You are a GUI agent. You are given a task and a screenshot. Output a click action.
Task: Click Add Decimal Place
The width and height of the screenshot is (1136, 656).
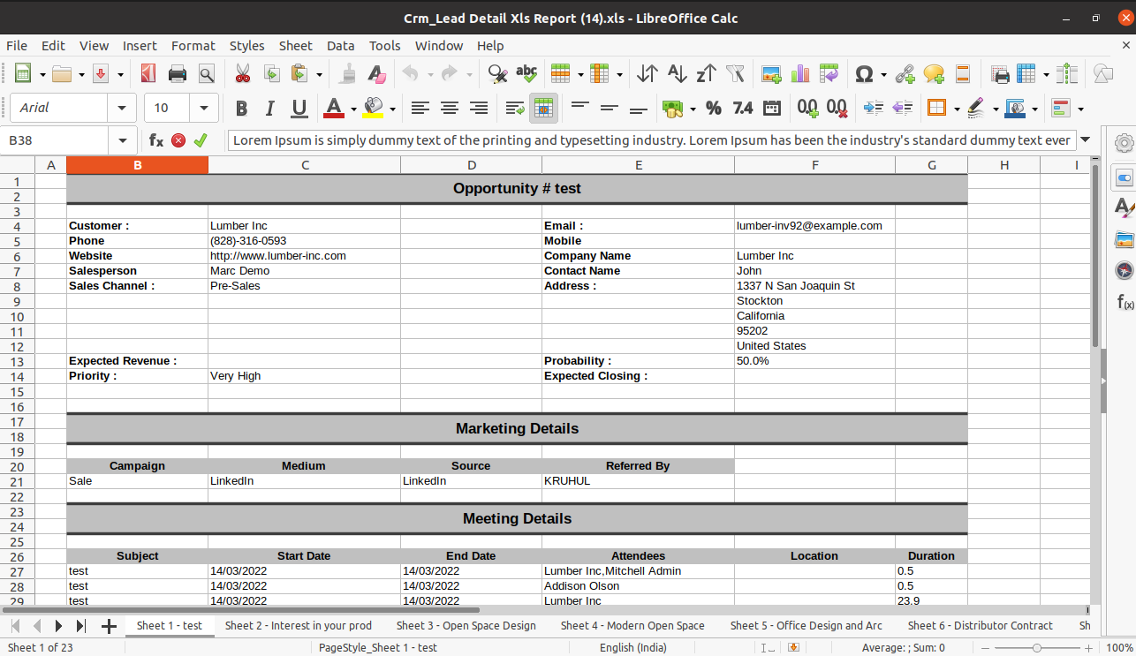(807, 108)
